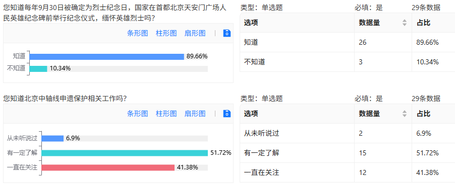Image resolution: width=455 pixels, height=185 pixels.
Task: Click the blue 从未听说过 bar
Action: (x=52, y=138)
